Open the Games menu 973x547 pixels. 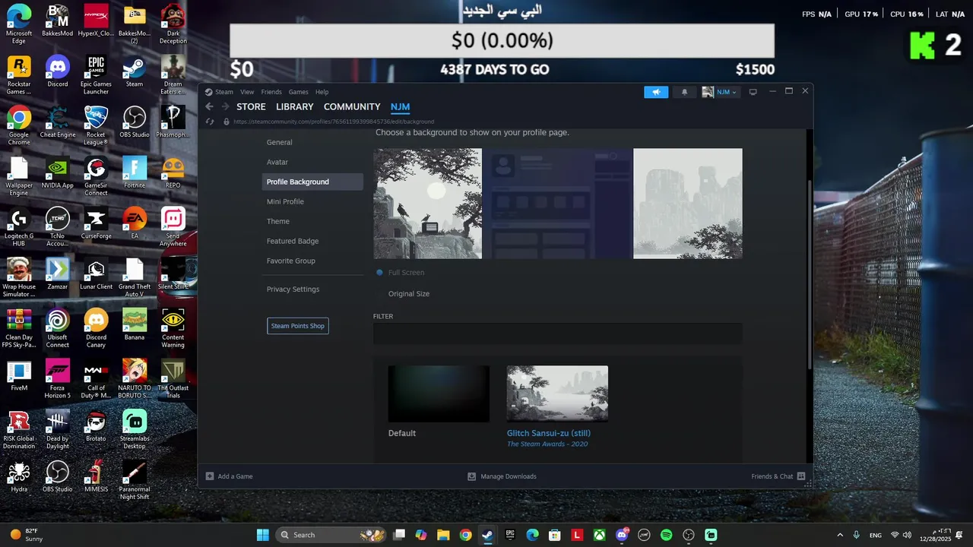pyautogui.click(x=298, y=92)
